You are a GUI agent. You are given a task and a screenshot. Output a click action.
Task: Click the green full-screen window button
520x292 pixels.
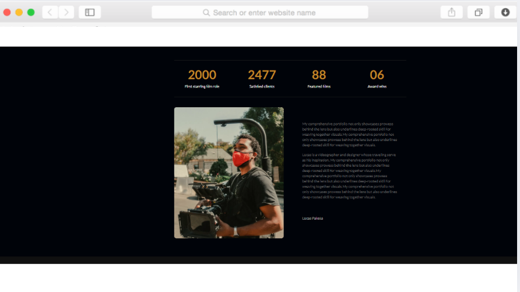(31, 12)
